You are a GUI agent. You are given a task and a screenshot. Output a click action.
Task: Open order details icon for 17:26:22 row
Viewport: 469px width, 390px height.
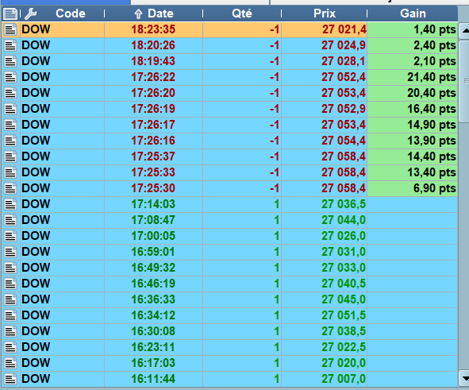click(10, 77)
